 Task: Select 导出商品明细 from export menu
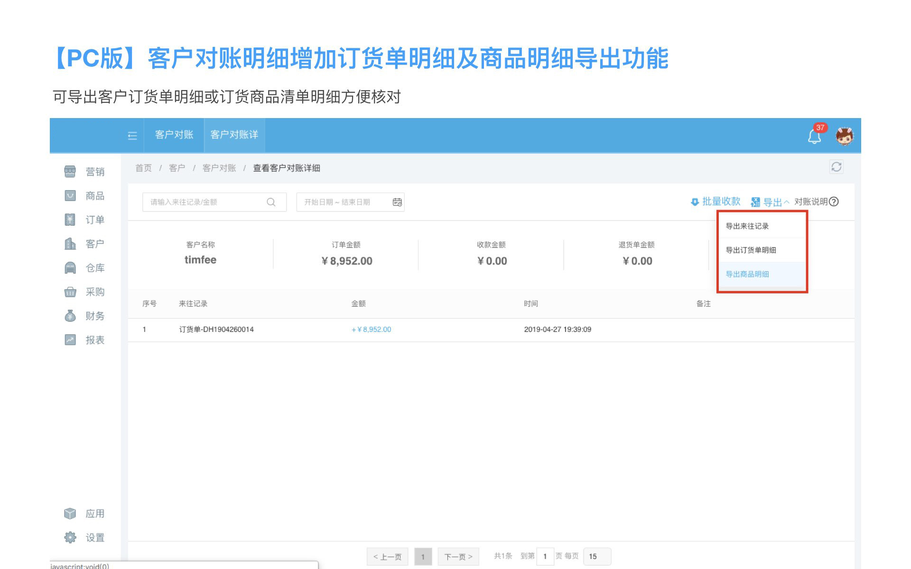tap(747, 274)
